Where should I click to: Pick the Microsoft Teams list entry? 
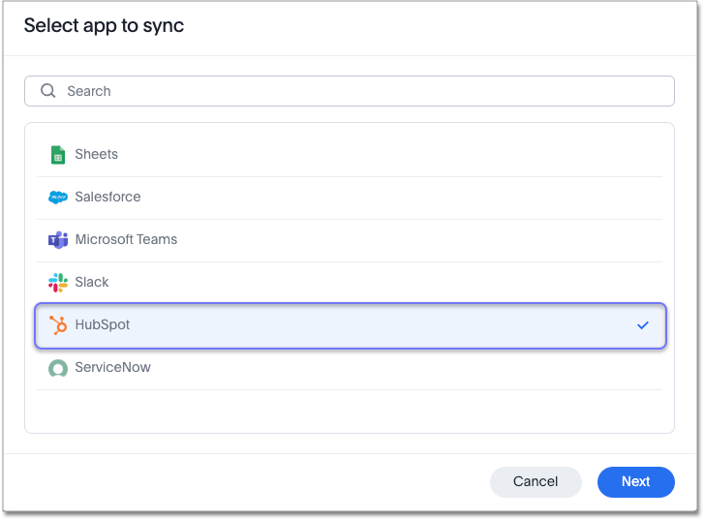126,239
